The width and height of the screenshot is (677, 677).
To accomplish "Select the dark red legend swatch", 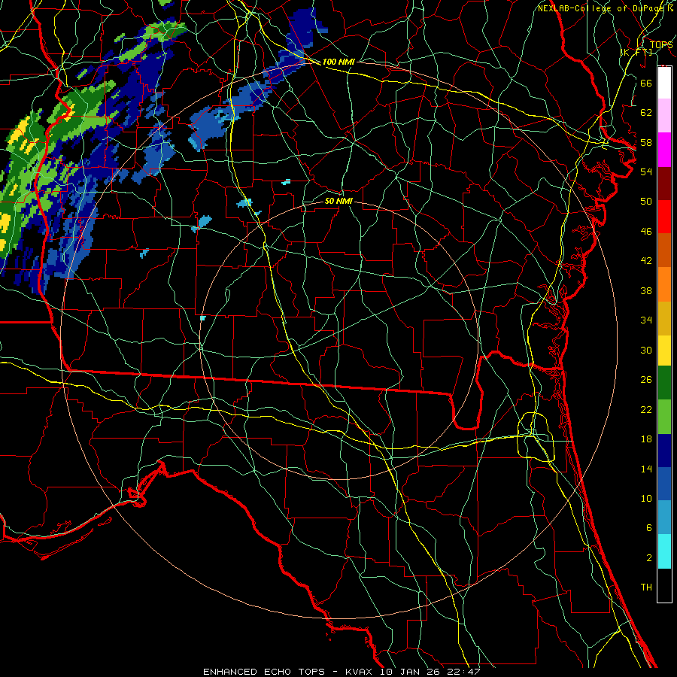I will 664,183.
